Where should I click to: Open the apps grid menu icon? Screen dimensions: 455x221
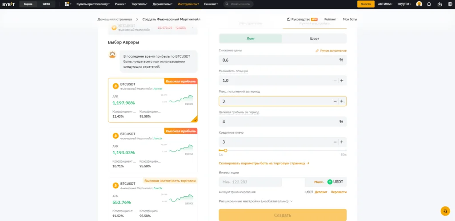point(67,4)
